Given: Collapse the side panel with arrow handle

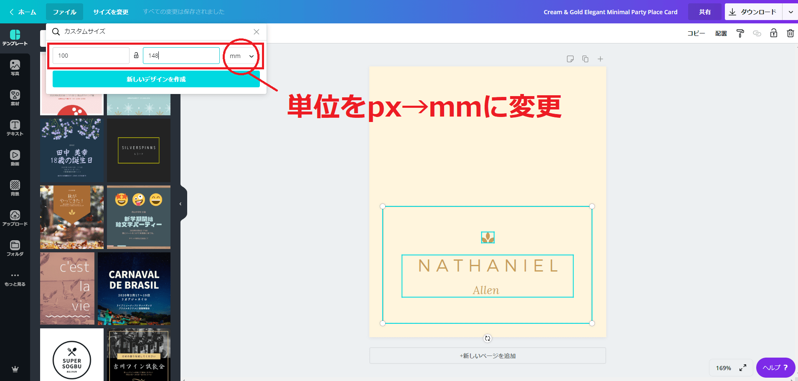Looking at the screenshot, I should coord(180,204).
